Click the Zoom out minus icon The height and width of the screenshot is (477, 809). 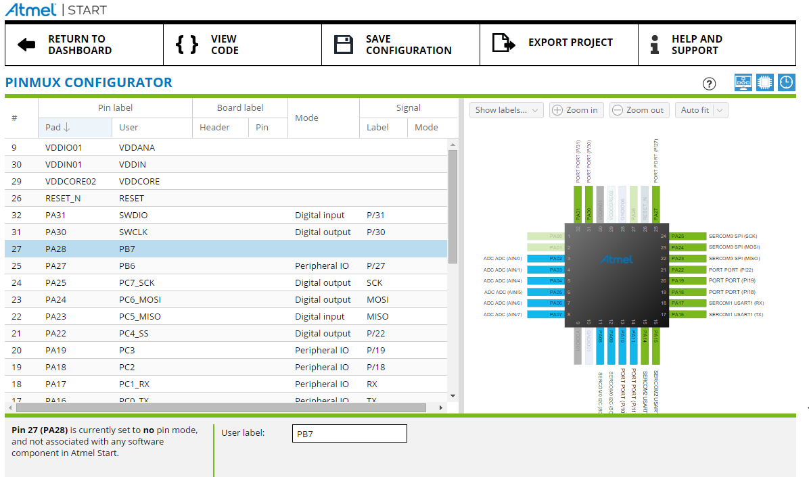click(x=617, y=110)
